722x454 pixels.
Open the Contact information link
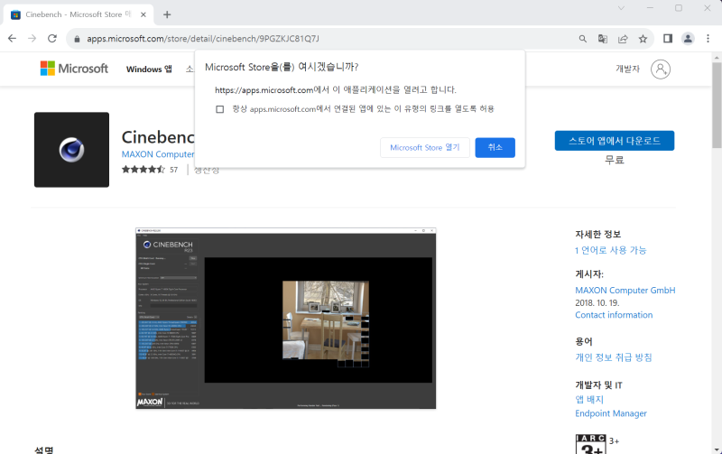tap(614, 315)
